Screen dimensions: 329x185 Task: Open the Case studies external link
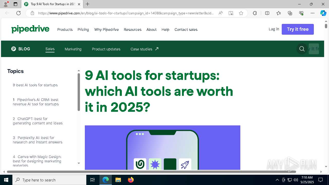pyautogui.click(x=144, y=49)
